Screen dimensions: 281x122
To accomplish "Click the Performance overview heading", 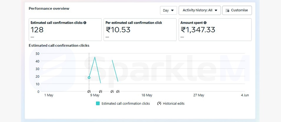I will (x=49, y=9).
